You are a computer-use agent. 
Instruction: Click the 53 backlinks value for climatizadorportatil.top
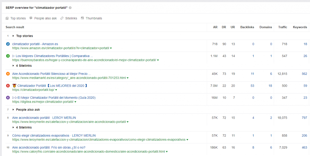click(252, 86)
